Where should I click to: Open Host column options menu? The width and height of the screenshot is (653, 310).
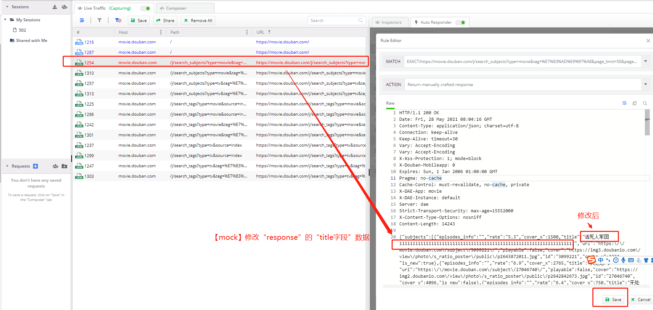(x=161, y=32)
